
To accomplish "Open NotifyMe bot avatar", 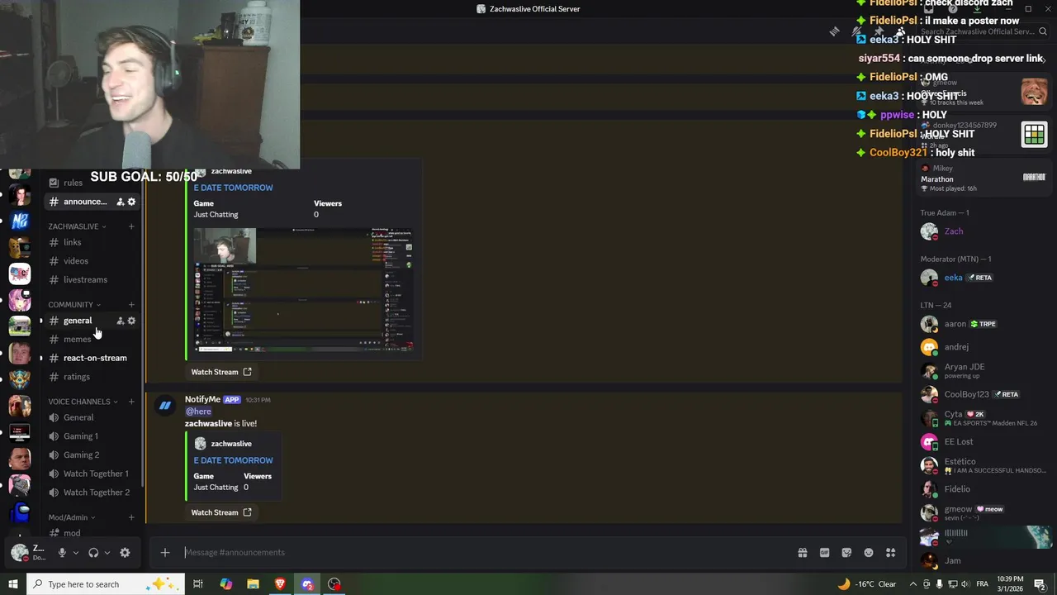I will pyautogui.click(x=165, y=405).
